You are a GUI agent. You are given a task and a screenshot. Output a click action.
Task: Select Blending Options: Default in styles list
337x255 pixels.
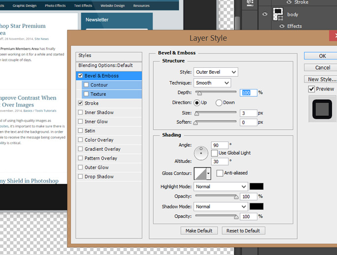106,65
